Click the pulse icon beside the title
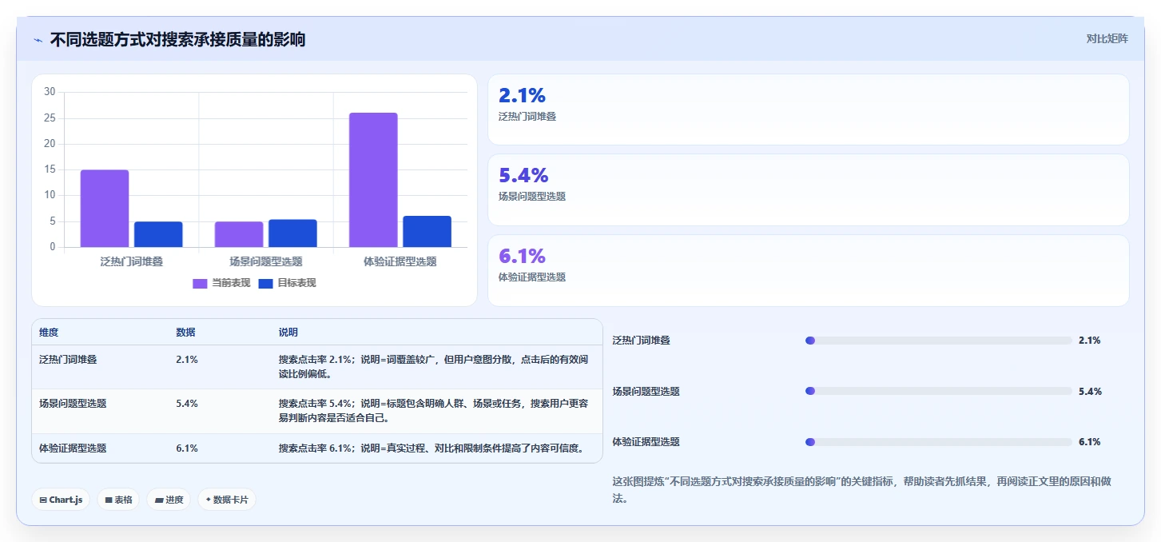Screen dimensions: 1161x542 pos(38,40)
